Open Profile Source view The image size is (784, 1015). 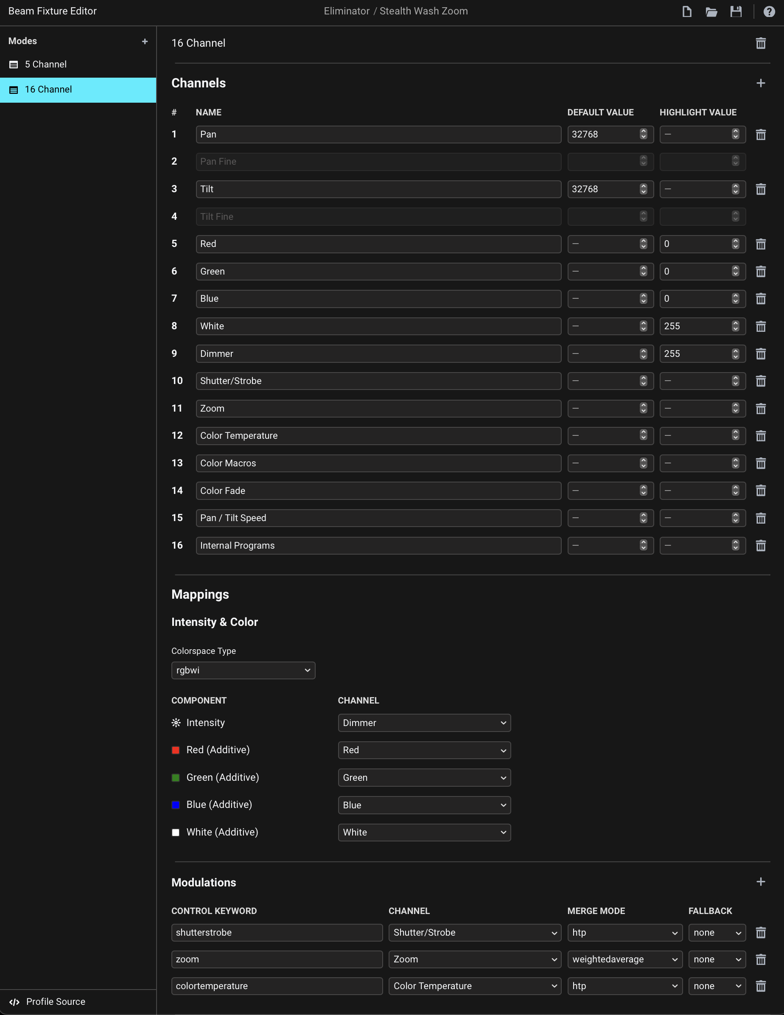click(55, 1001)
